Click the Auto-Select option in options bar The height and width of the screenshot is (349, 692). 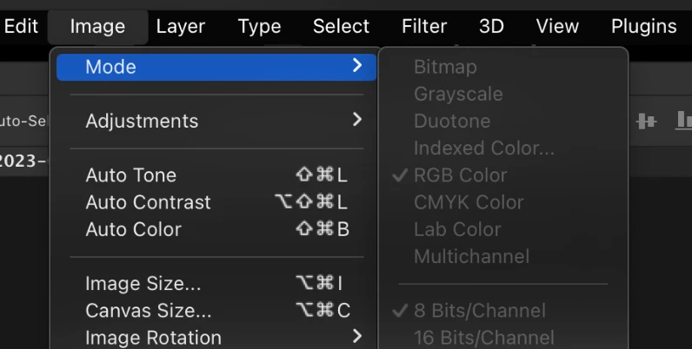23,121
